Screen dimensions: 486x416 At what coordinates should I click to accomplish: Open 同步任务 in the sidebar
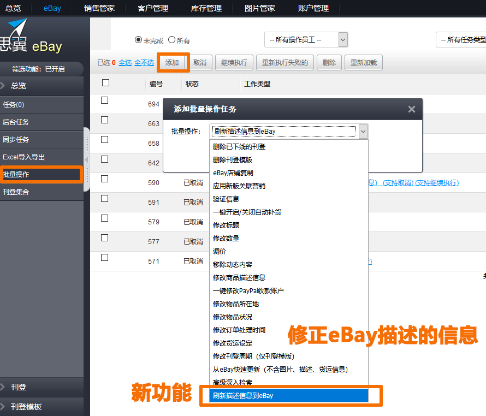pos(42,140)
